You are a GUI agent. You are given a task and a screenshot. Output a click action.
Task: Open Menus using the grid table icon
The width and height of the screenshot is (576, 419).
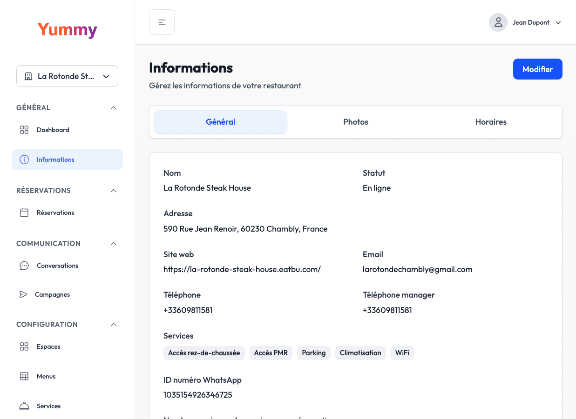(24, 376)
